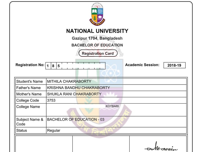This screenshot has height=152, width=202.
Task: Click the 'Subject Name & Code' label
Action: click(x=30, y=122)
